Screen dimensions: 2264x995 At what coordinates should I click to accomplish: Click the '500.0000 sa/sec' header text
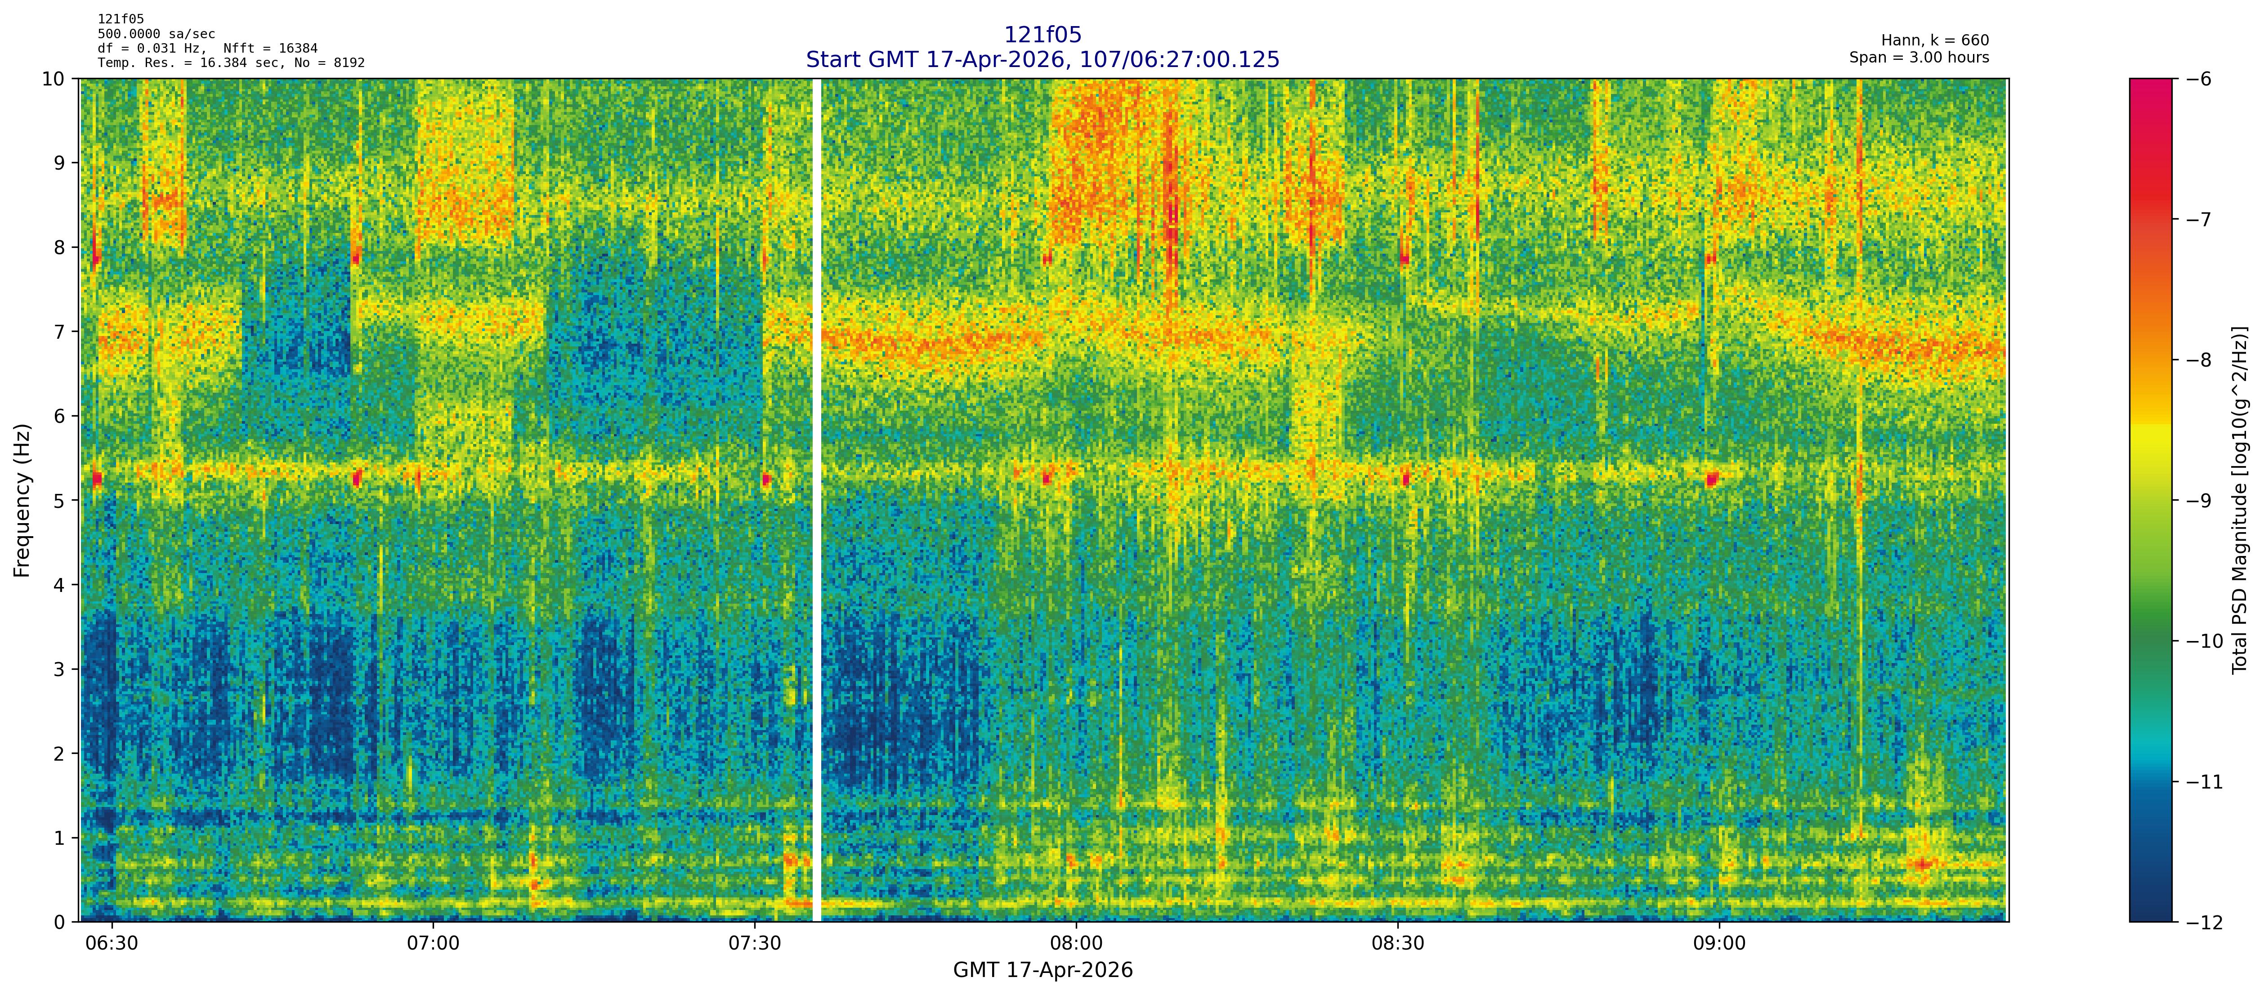[x=156, y=34]
